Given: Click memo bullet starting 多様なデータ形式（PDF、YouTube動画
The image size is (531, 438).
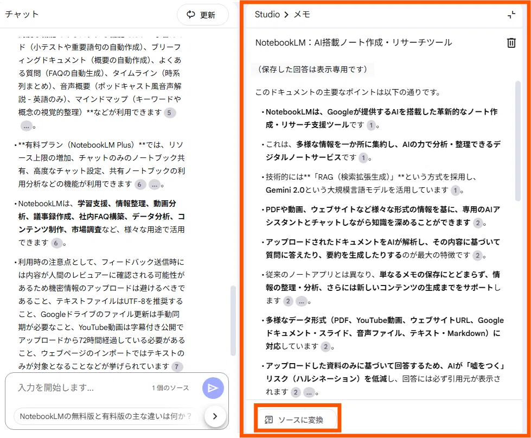Looking at the screenshot, I should click(383, 333).
